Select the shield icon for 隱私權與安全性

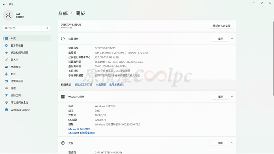[7, 102]
